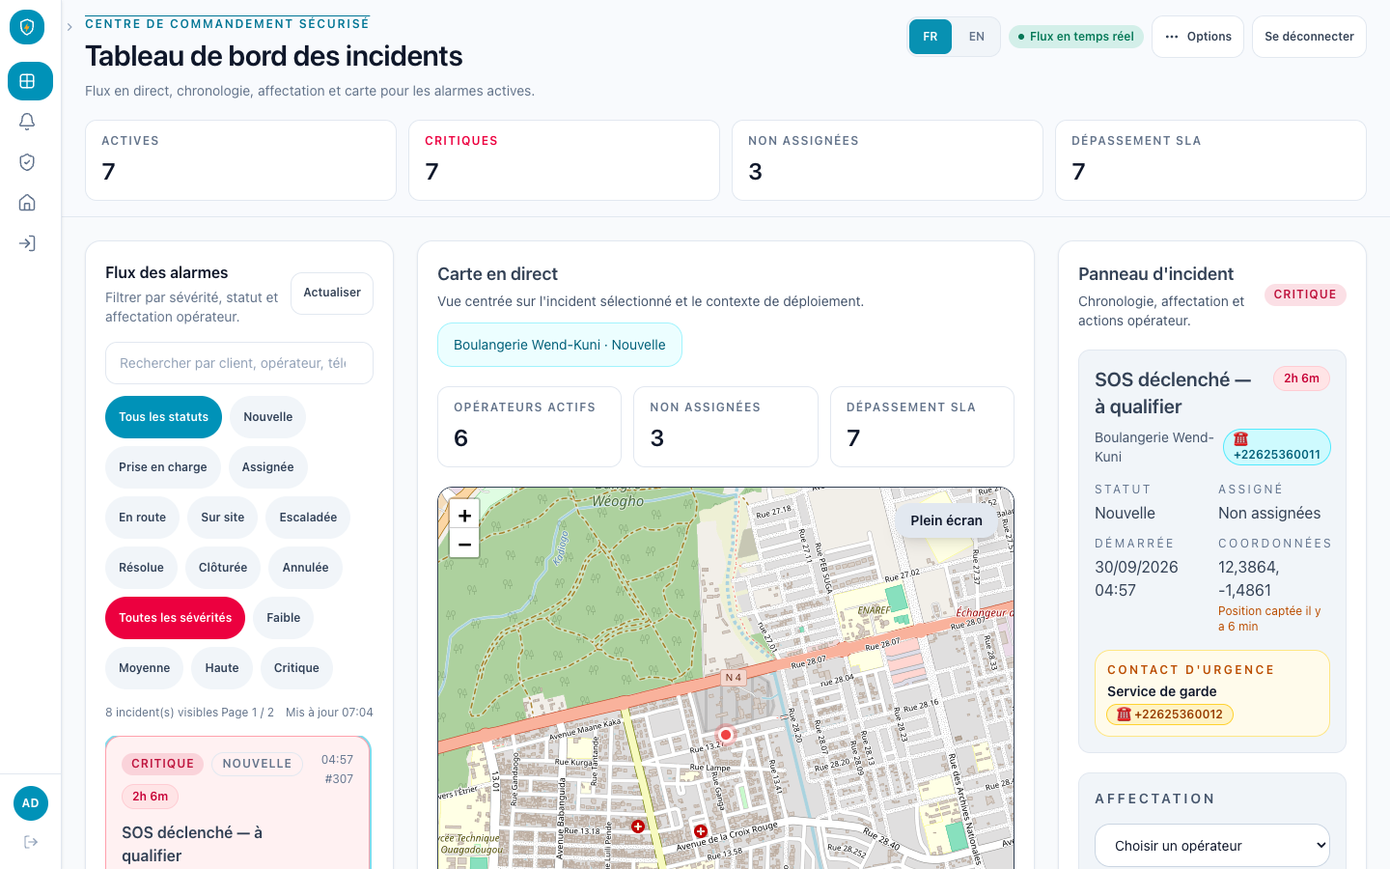1390x869 pixels.
Task: Filter by Haute severity
Action: click(x=222, y=668)
